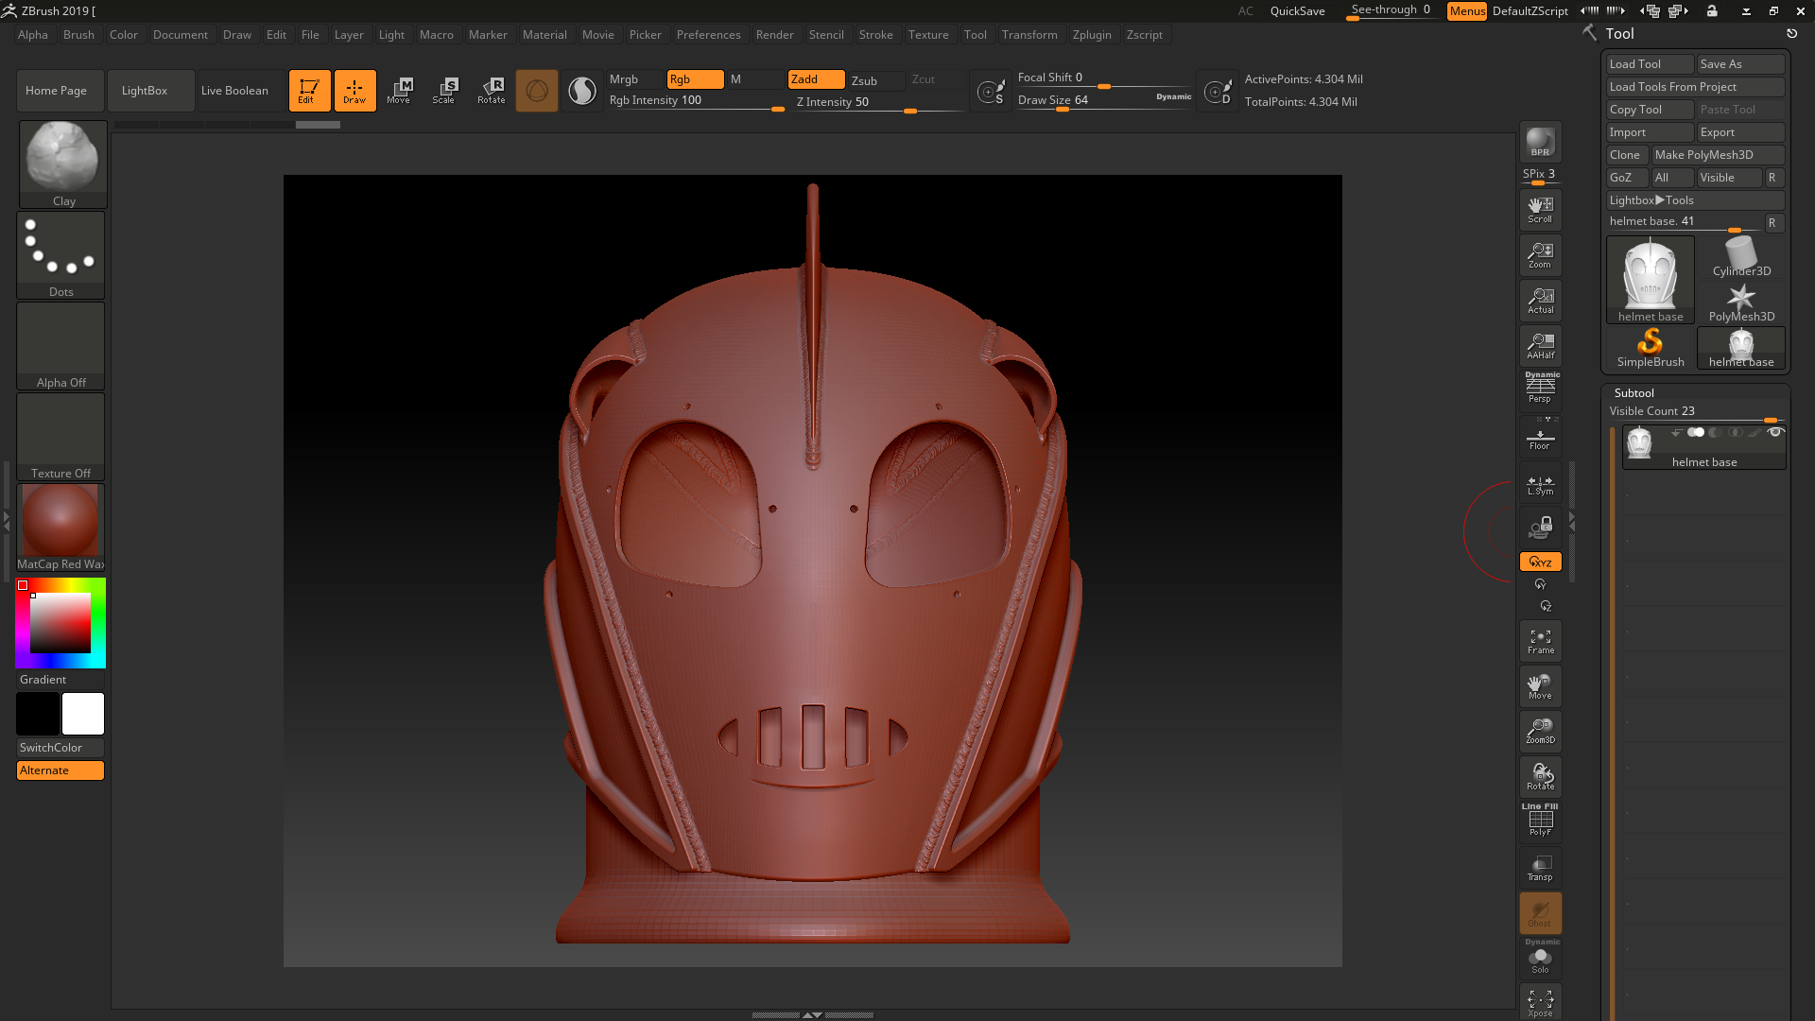
Task: Open the Alpha Off selector
Action: (60, 346)
